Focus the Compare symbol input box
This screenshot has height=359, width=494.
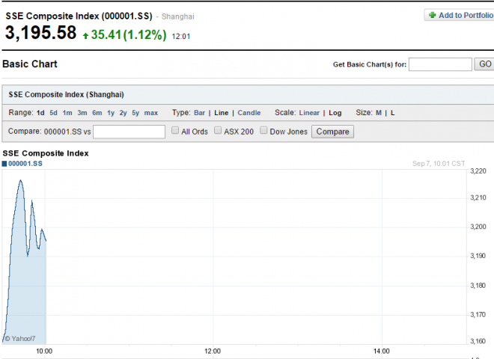(x=129, y=132)
